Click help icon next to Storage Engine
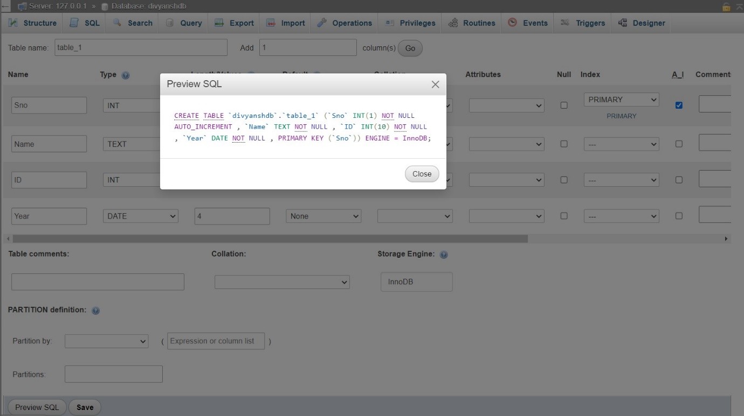Image resolution: width=744 pixels, height=416 pixels. coord(444,255)
